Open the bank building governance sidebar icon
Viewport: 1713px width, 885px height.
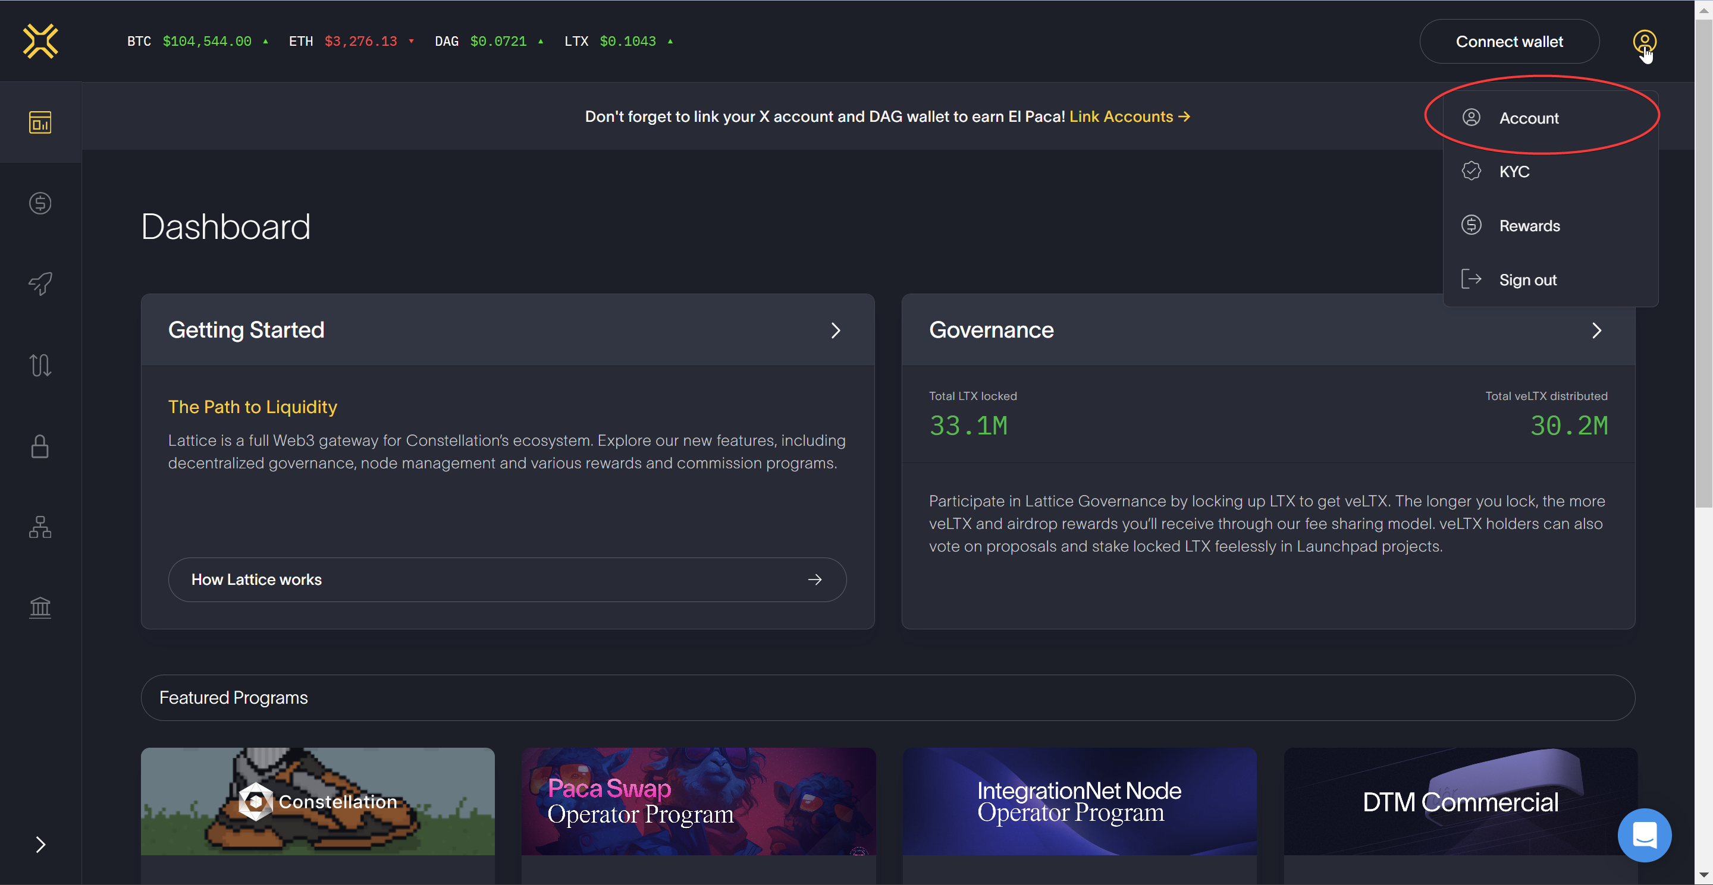point(40,607)
